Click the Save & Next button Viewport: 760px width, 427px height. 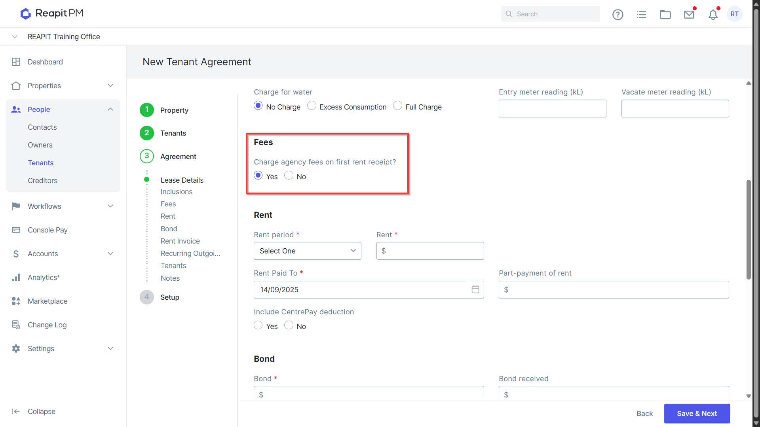click(697, 414)
